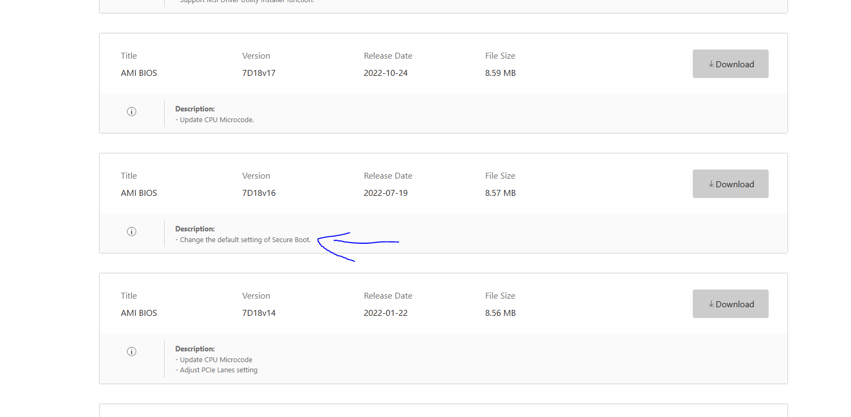This screenshot has height=417, width=851.
Task: Download BIOS version 7D18v16
Action: 730,184
